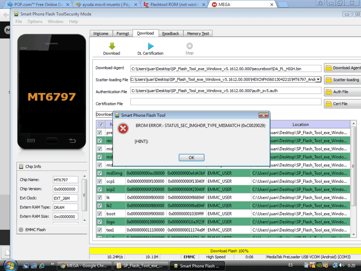Click the Stop icon in toolbar
Screen dimensions: 361x271
pos(189,46)
